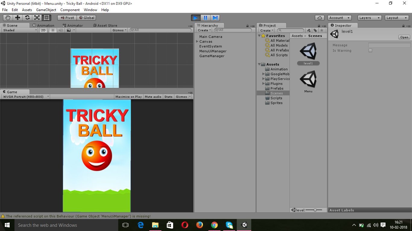Viewport: 412px width, 231px height.
Task: Select the Move tool
Action: pos(17,18)
